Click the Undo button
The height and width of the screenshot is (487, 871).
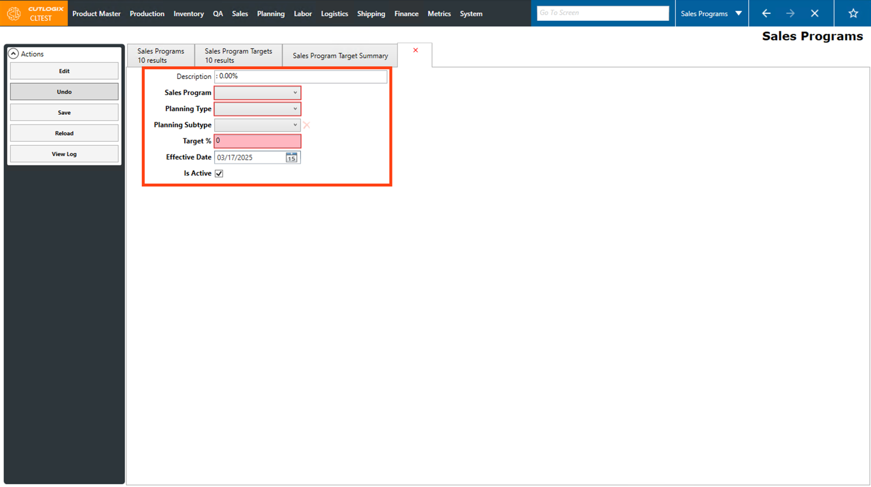64,92
